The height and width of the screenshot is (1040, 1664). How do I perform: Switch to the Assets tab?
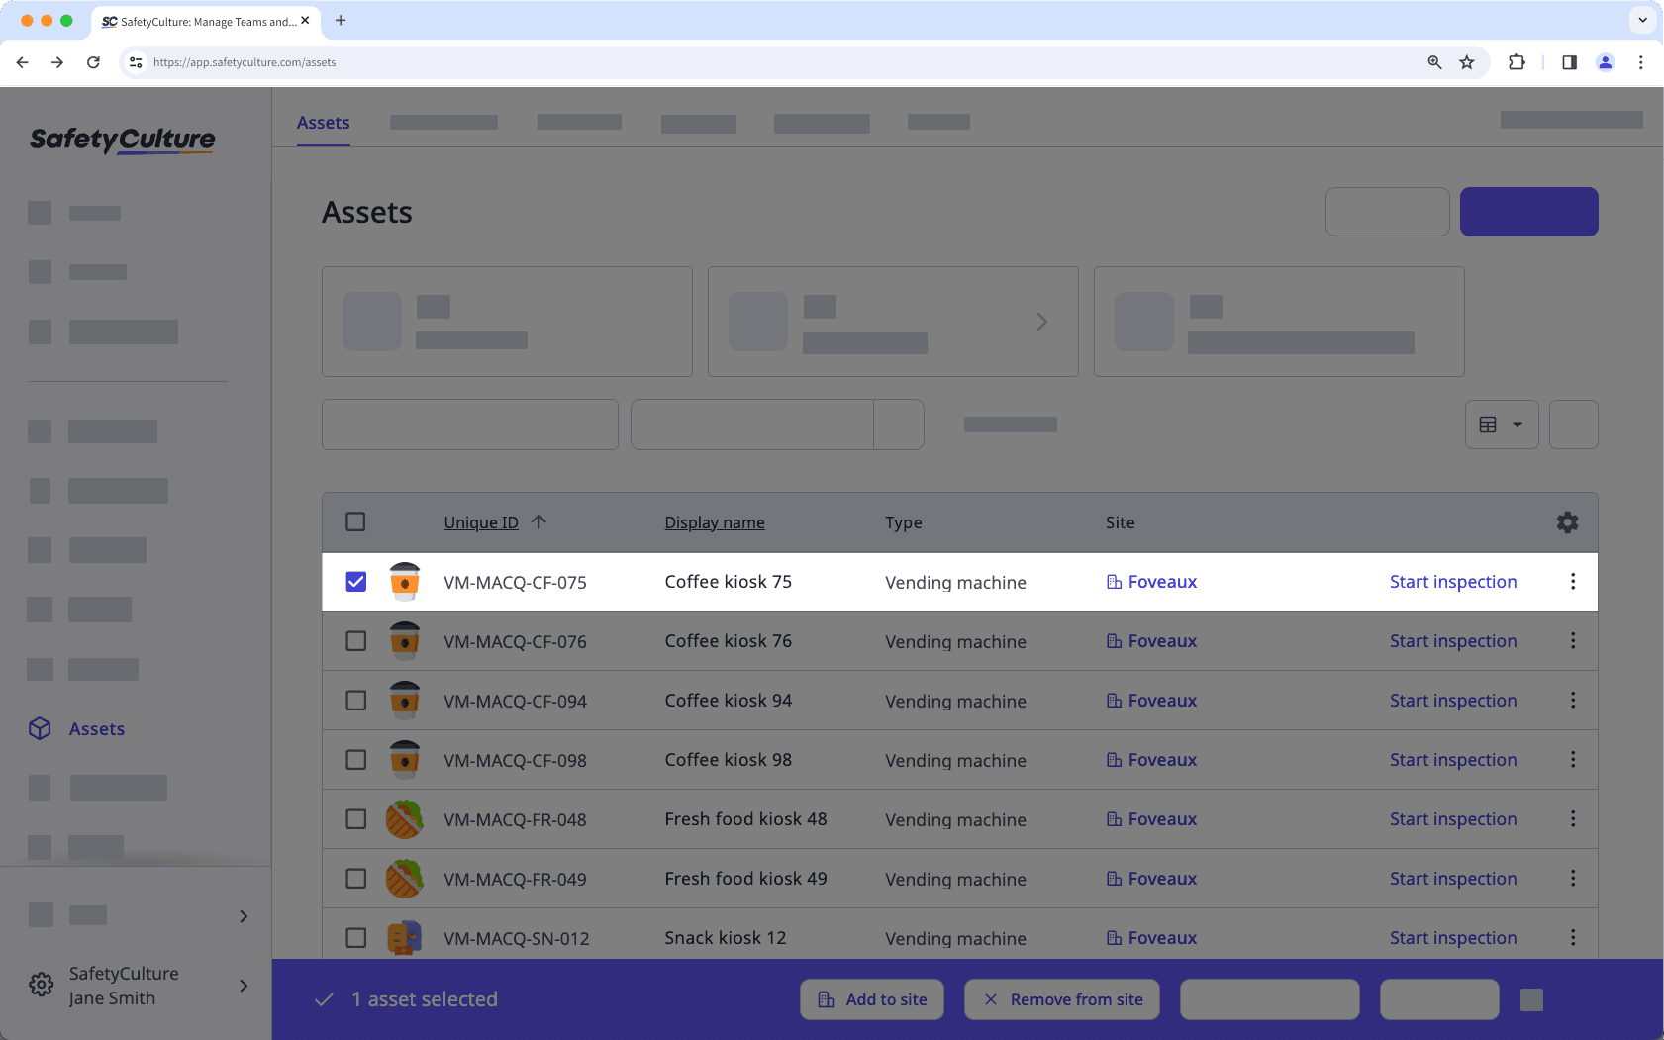coord(323,122)
